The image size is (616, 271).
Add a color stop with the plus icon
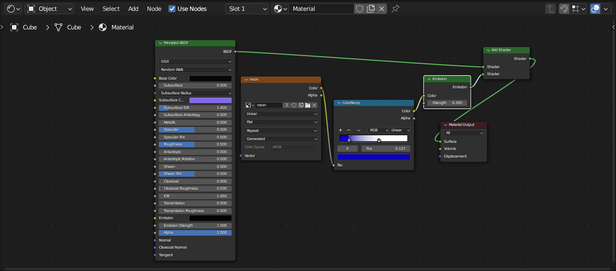(340, 130)
